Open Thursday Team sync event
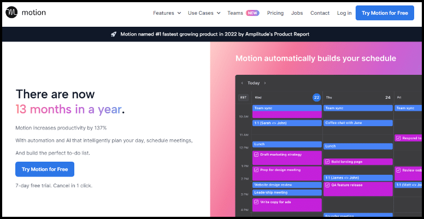The width and height of the screenshot is (424, 219). tap(358, 108)
